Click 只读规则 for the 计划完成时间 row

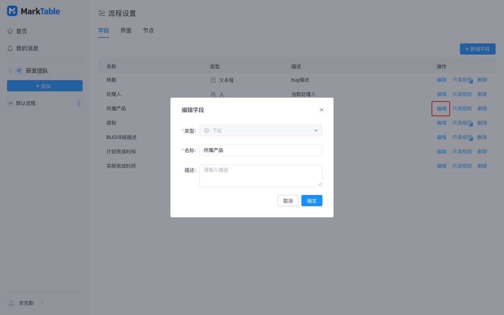pyautogui.click(x=462, y=152)
